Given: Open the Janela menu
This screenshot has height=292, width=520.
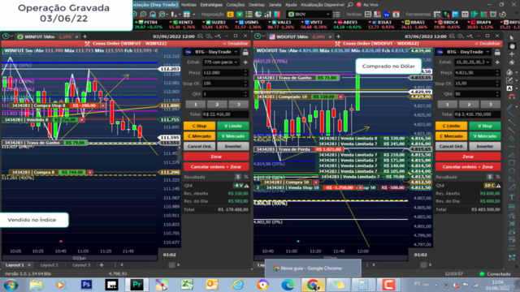Looking at the screenshot, I should point(275,5).
